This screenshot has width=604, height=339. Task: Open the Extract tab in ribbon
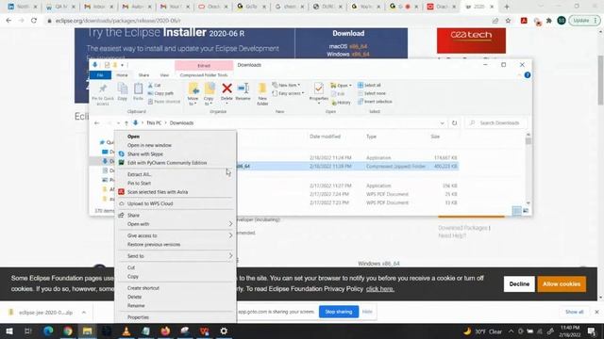coord(204,65)
